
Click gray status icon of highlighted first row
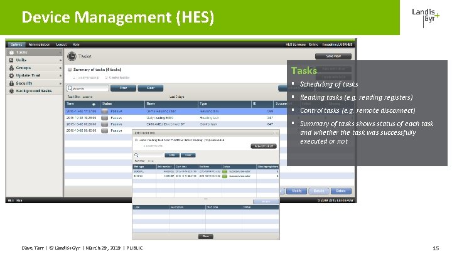coord(105,112)
